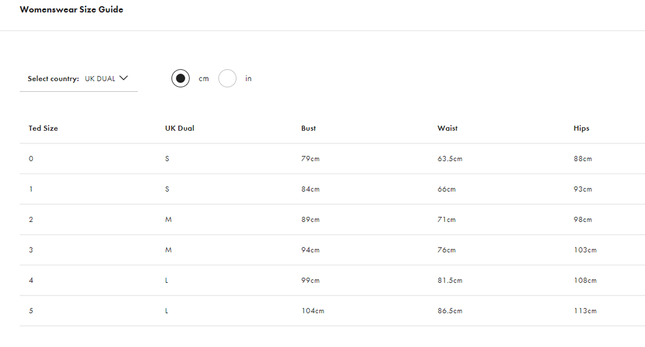Open the Select country dropdown

point(79,79)
